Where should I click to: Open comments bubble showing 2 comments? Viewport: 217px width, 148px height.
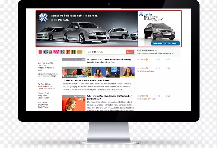(168, 60)
